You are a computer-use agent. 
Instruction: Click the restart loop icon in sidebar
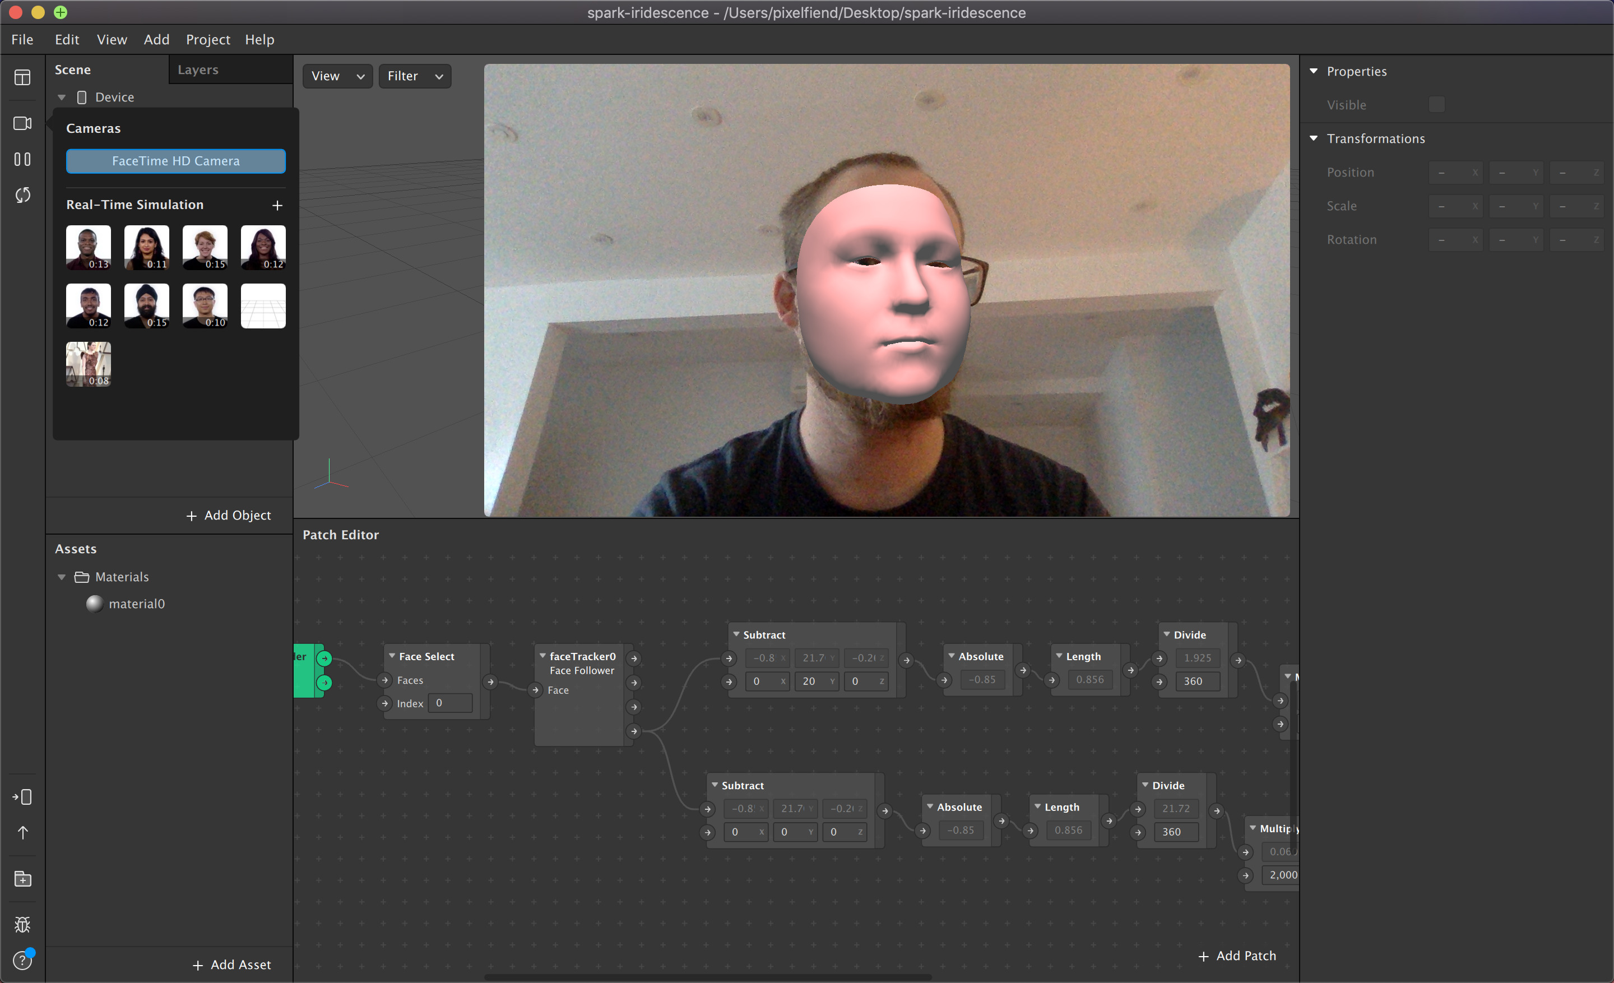click(22, 195)
